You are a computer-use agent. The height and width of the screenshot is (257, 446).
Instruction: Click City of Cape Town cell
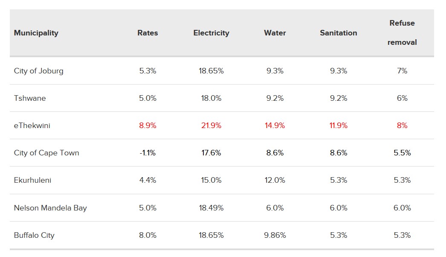[46, 153]
